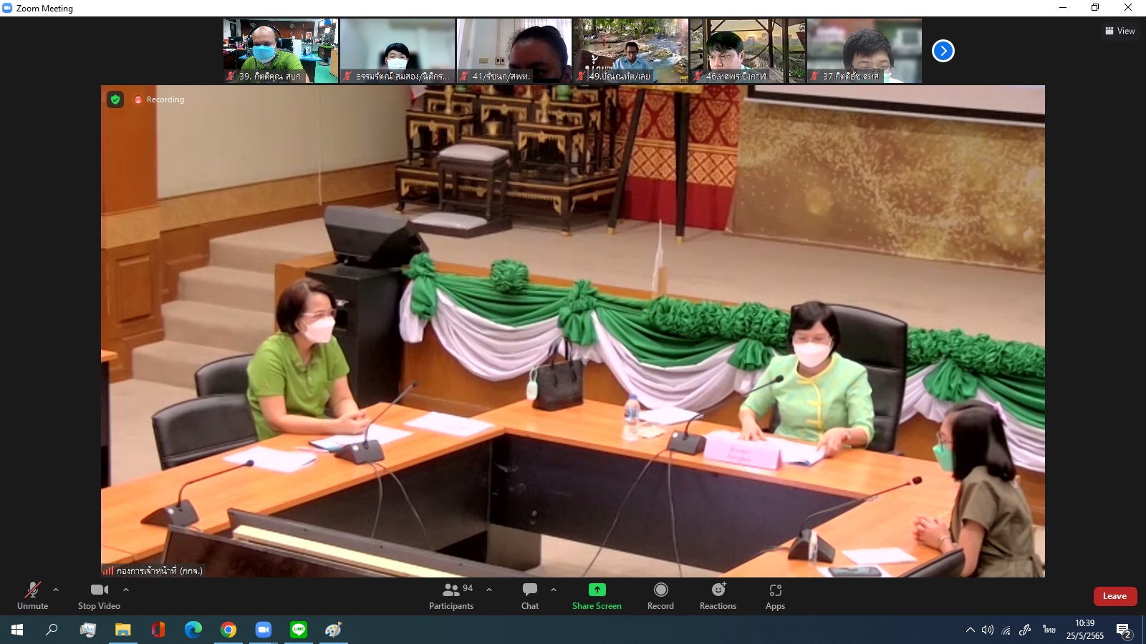Open the LINE app in the taskbar

coord(299,630)
